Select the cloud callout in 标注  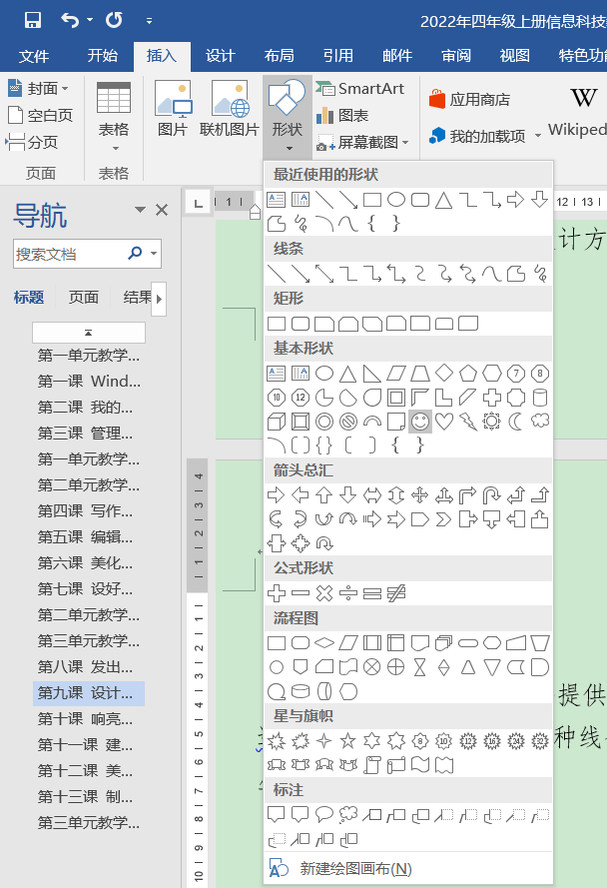(348, 815)
